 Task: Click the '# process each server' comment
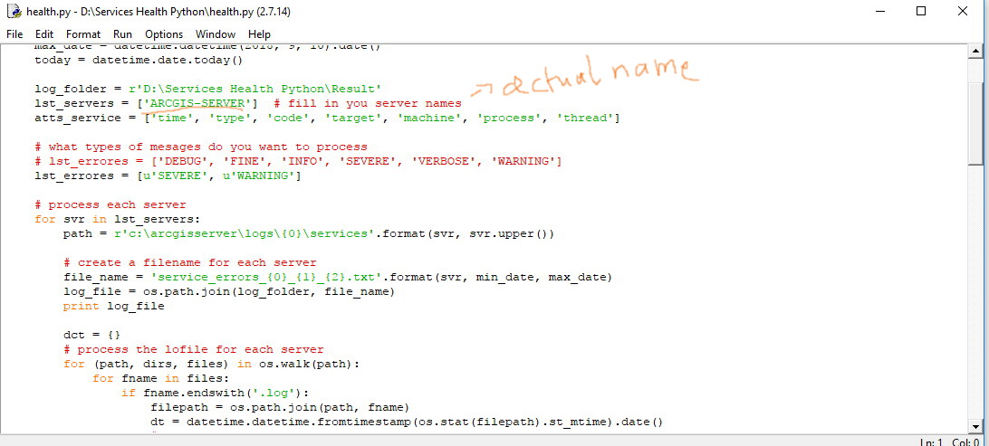pos(110,204)
